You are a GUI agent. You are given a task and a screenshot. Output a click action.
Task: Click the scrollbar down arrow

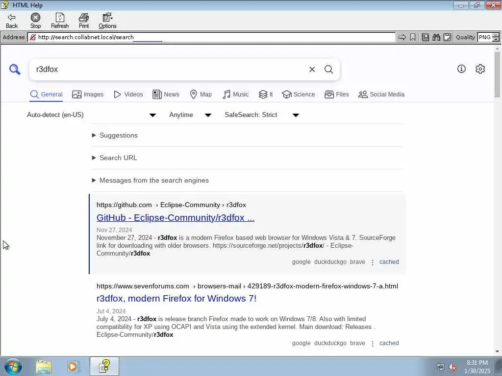click(x=497, y=352)
